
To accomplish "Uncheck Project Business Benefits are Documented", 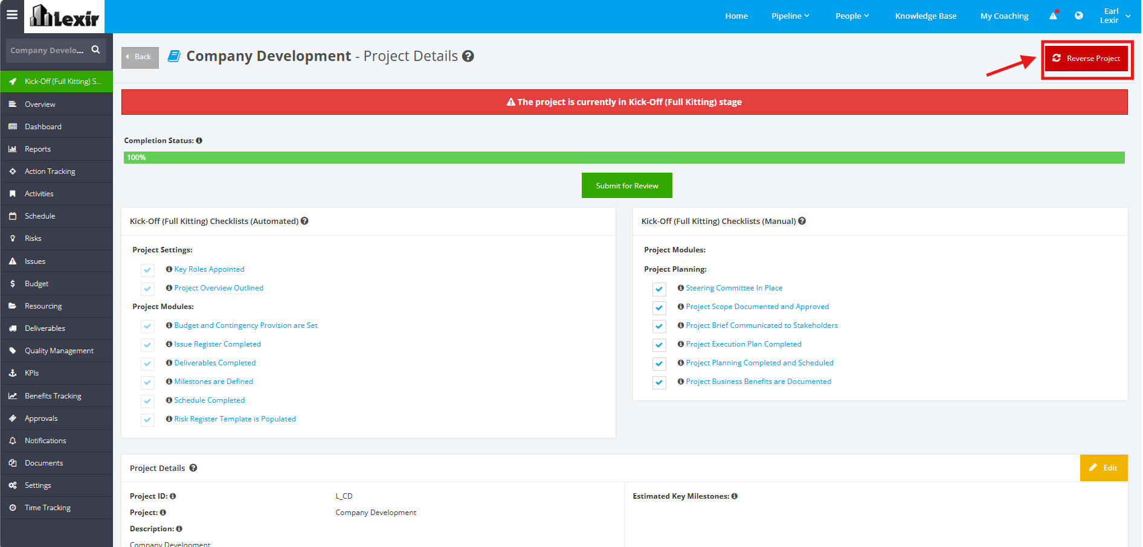I will [660, 382].
